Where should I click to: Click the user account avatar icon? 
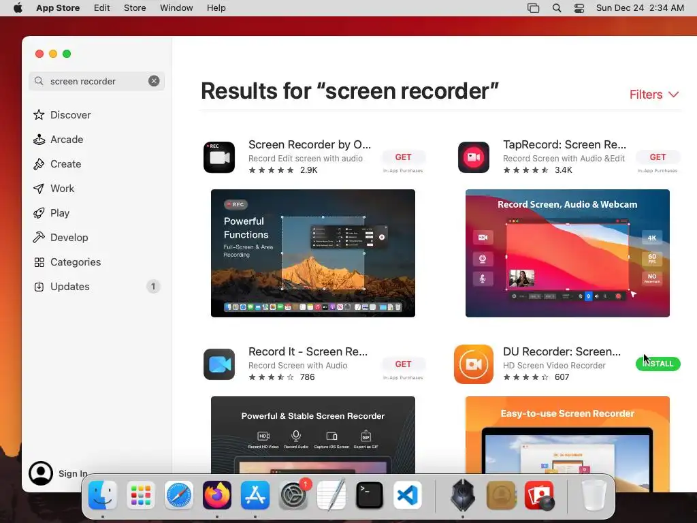pos(40,473)
